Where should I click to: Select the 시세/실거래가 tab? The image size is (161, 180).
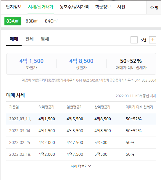click(41, 7)
